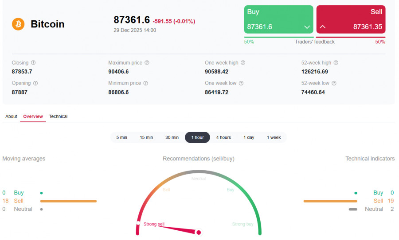Collapse the Sell price chevron

tap(323, 27)
